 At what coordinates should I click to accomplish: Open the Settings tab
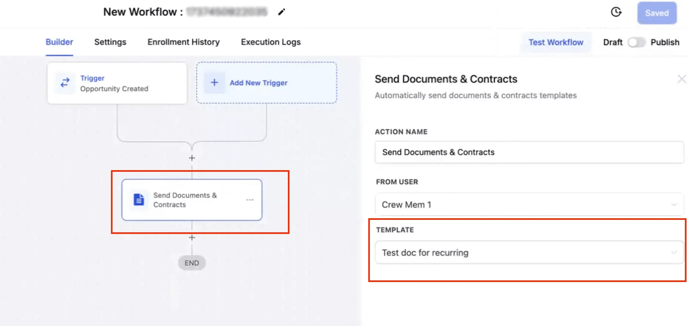click(110, 42)
